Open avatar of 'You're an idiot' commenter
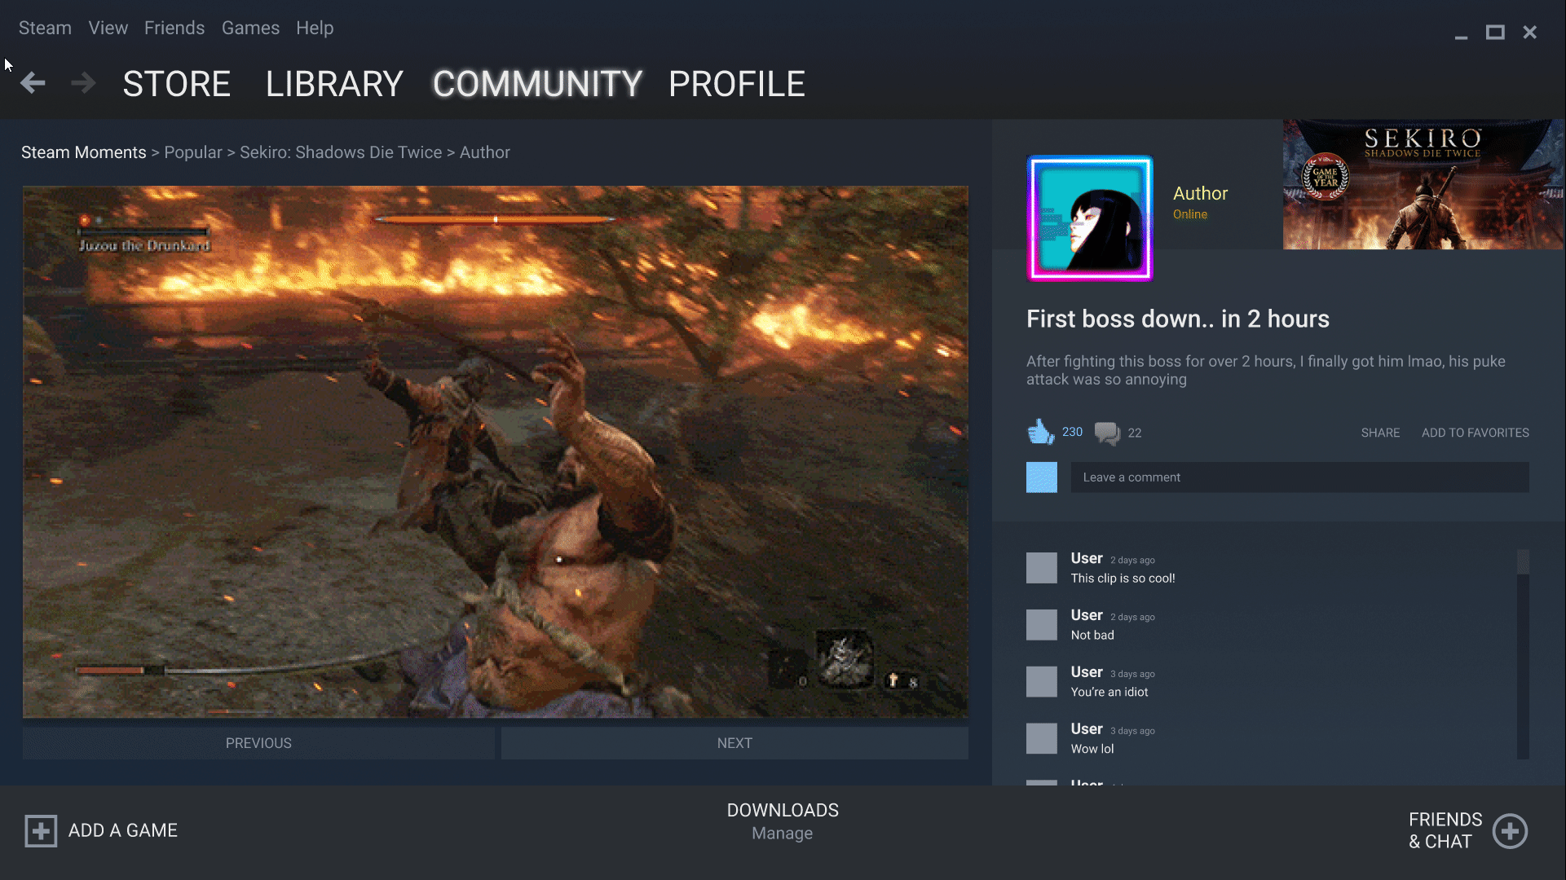 pos(1042,682)
